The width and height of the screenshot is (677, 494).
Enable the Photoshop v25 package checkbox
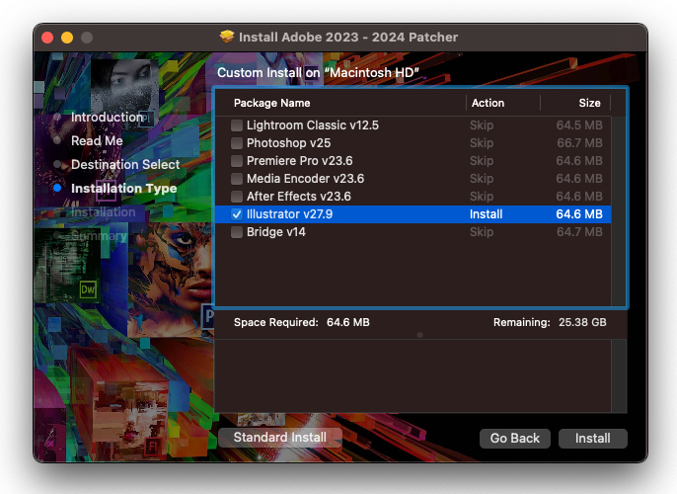click(237, 143)
